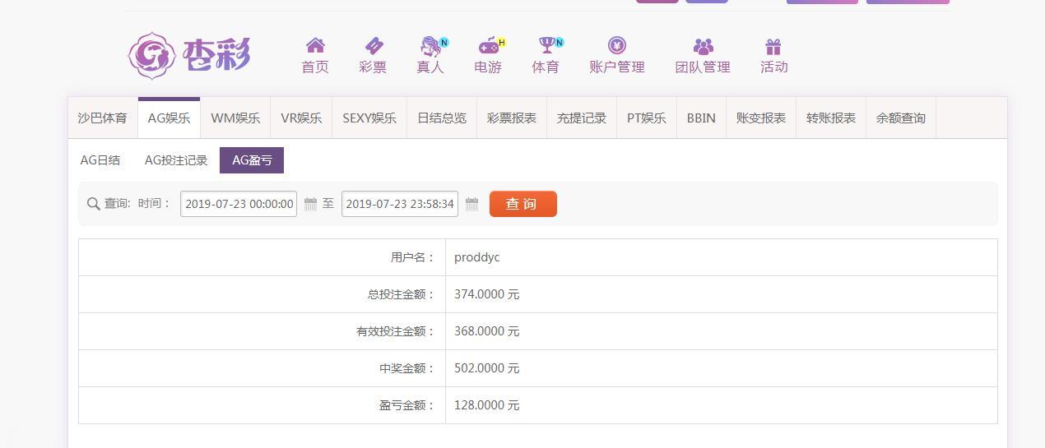Select the AG娱乐 tab
Screen dimensions: 1045x448
click(x=169, y=118)
